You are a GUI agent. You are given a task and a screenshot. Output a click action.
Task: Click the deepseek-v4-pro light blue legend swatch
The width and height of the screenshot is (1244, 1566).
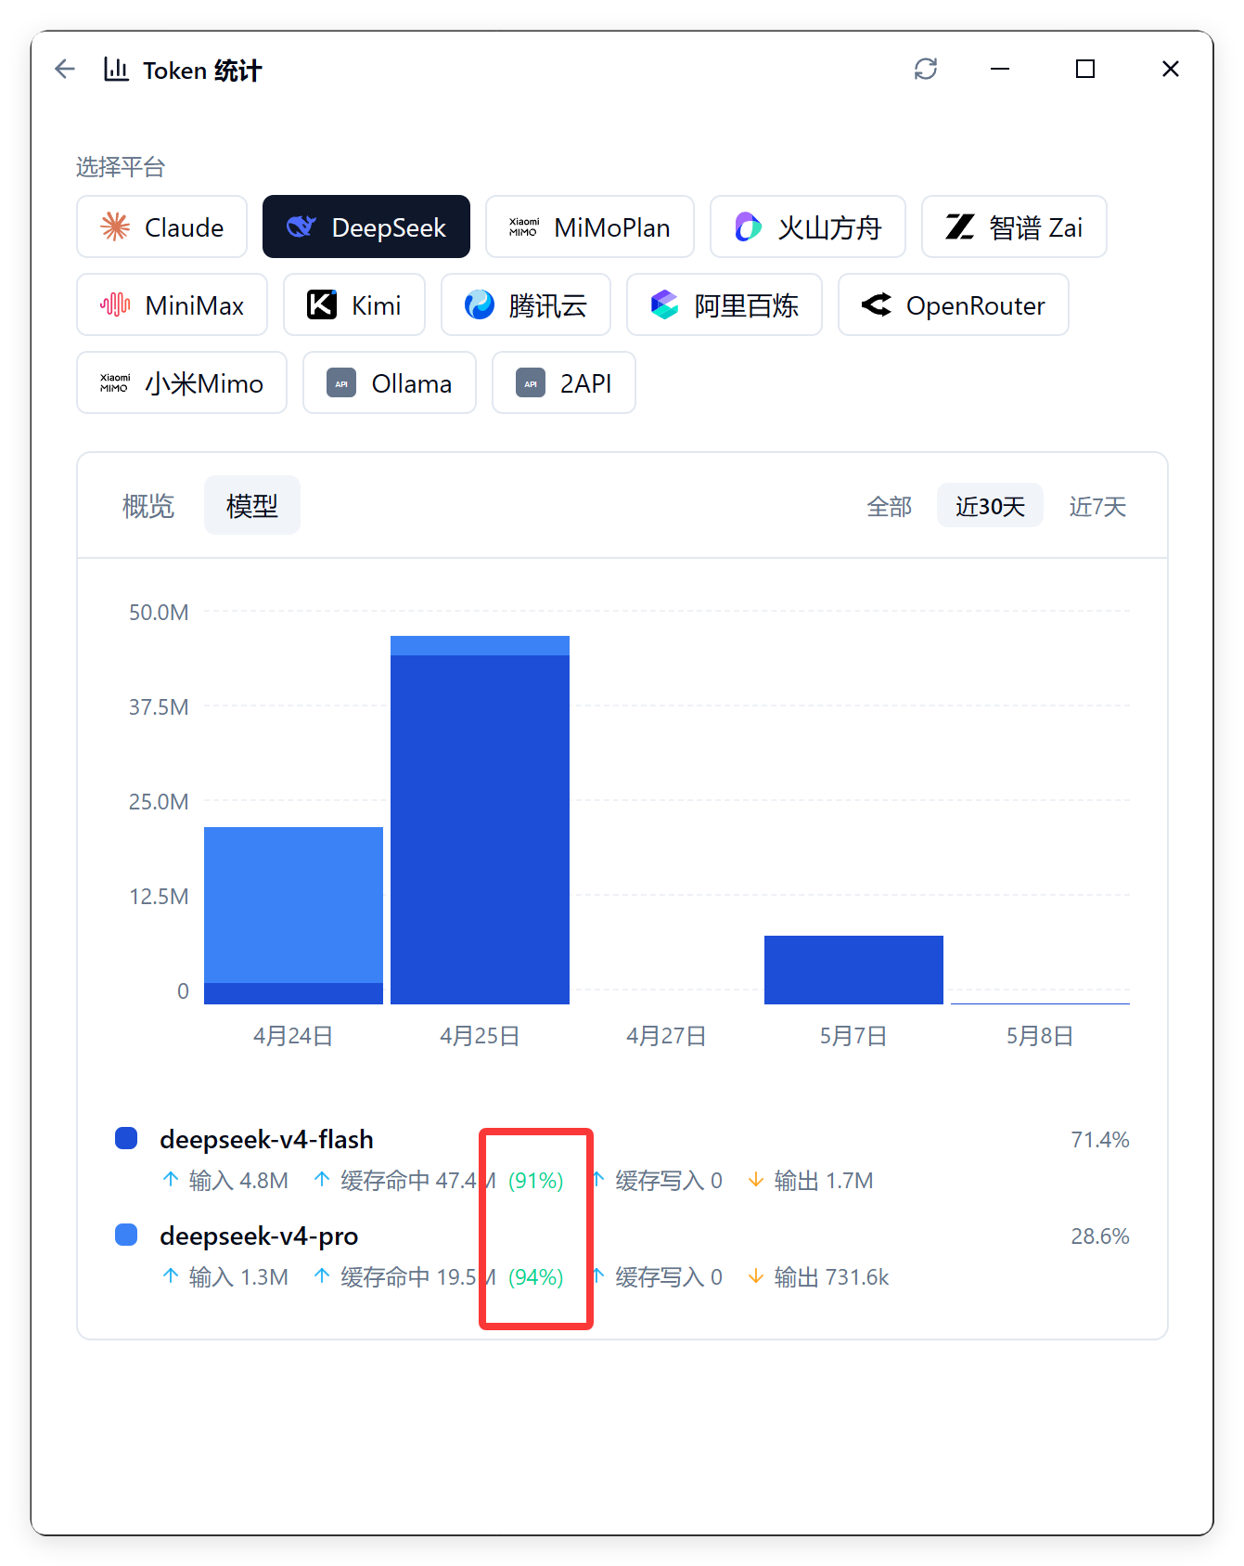tap(126, 1235)
